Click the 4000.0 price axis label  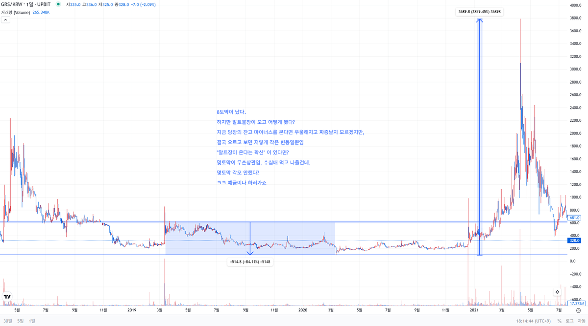(575, 5)
